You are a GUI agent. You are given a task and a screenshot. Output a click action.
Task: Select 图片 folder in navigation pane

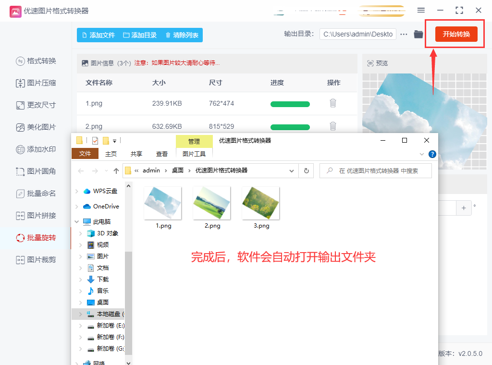click(98, 256)
